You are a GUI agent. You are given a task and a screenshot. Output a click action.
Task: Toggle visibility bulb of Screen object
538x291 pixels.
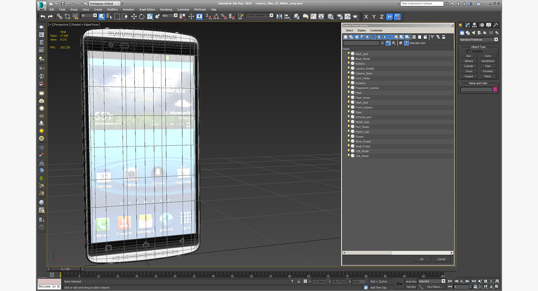point(348,136)
